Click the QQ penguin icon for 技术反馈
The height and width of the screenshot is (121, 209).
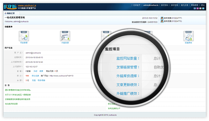pos(162,21)
